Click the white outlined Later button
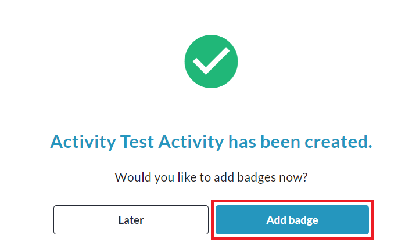The image size is (405, 250). [131, 220]
